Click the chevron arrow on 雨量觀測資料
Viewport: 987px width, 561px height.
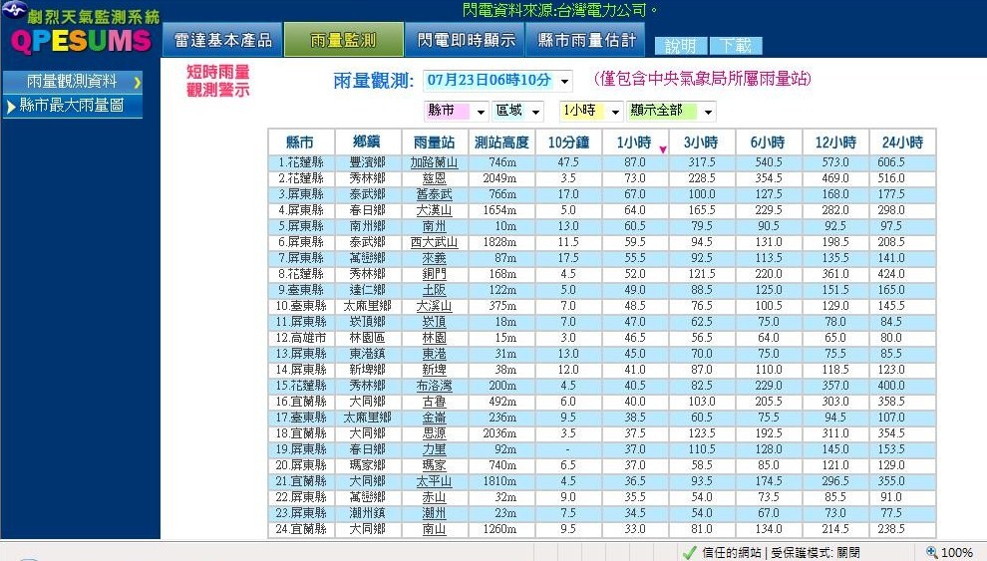[137, 82]
